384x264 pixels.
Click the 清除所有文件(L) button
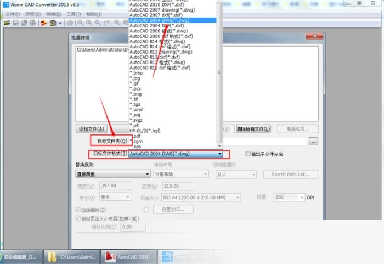click(253, 129)
